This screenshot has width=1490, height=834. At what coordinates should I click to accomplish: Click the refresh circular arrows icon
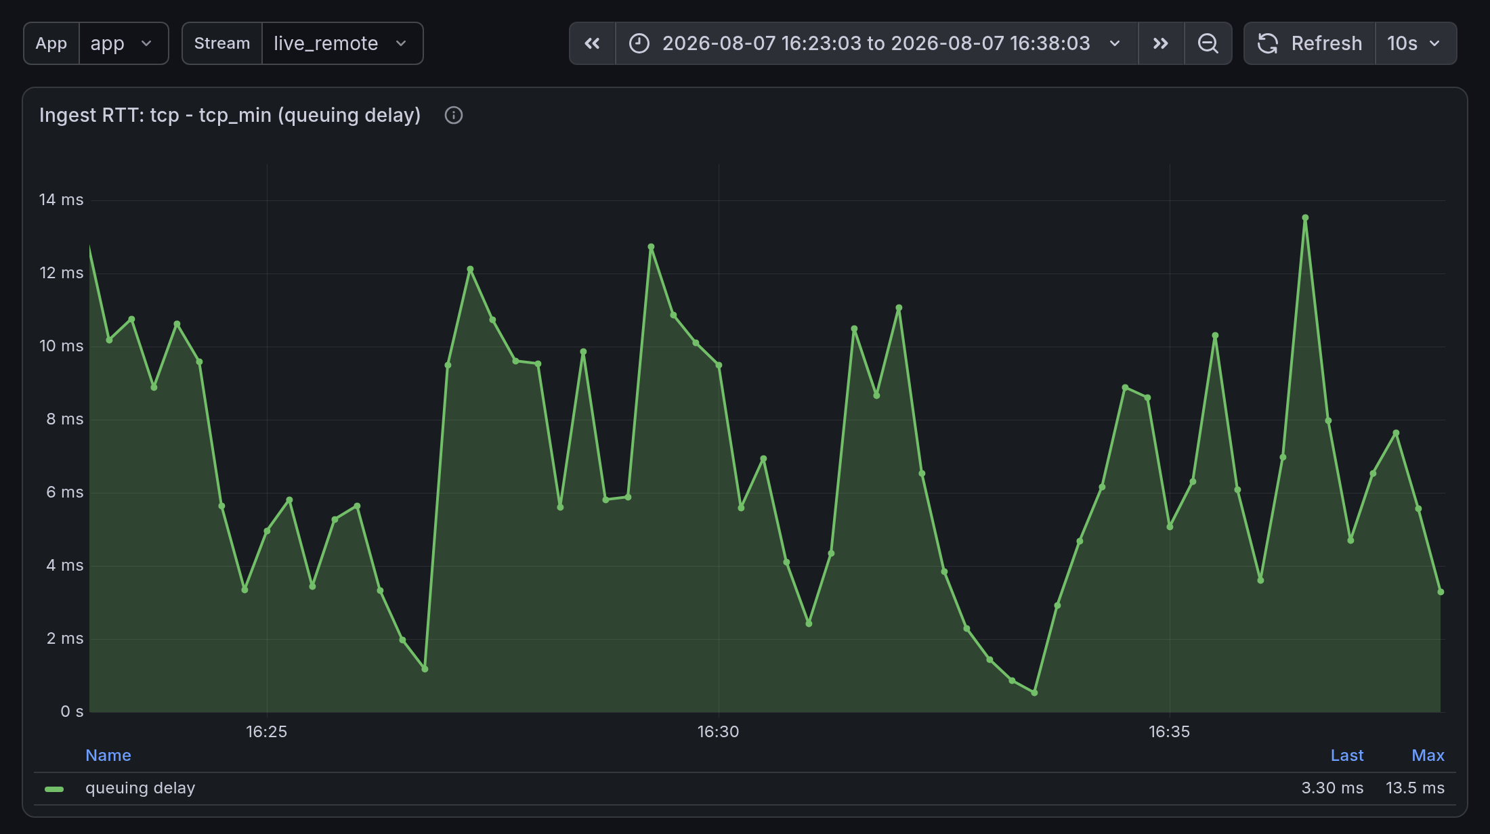(x=1268, y=43)
